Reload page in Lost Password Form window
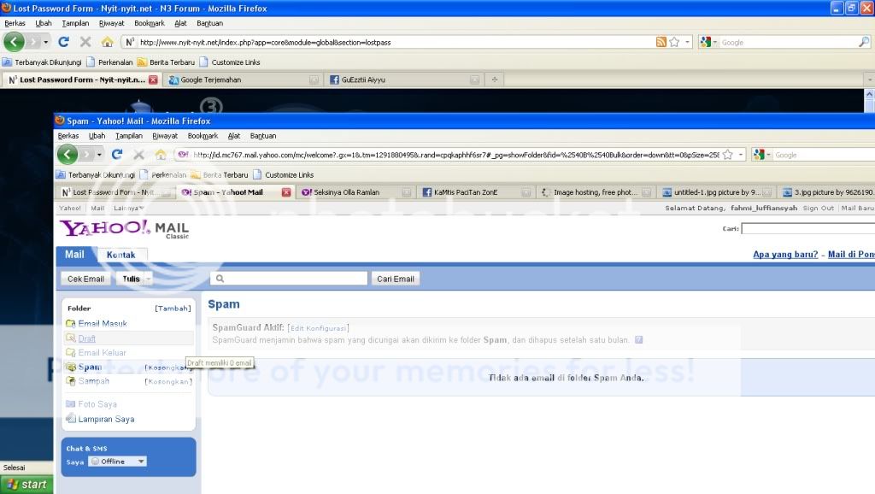 pyautogui.click(x=63, y=42)
